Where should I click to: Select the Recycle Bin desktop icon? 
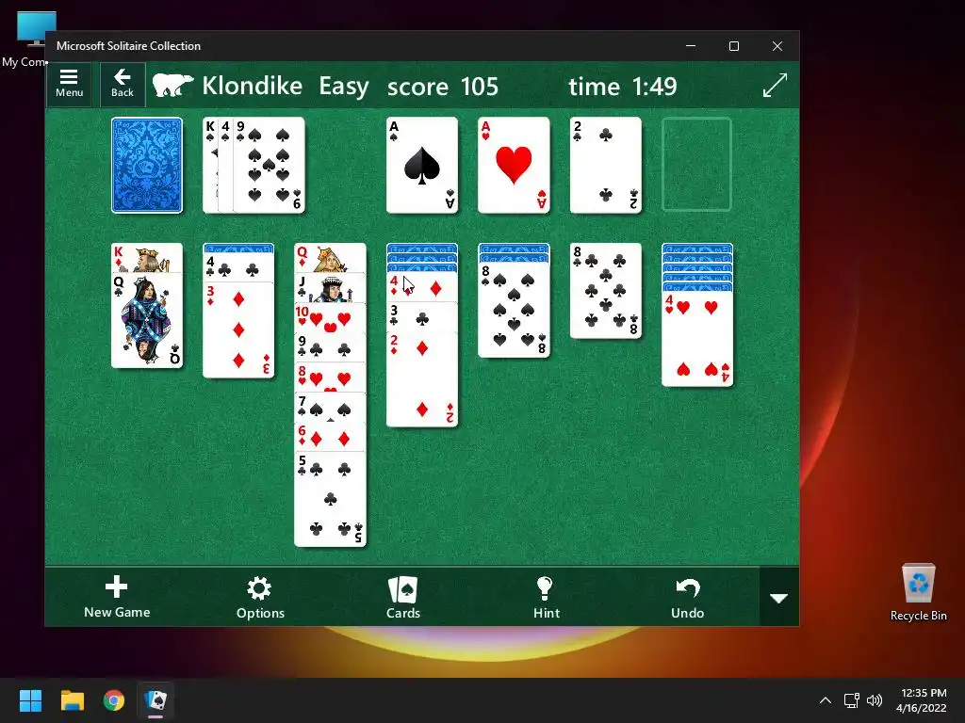pyautogui.click(x=918, y=592)
